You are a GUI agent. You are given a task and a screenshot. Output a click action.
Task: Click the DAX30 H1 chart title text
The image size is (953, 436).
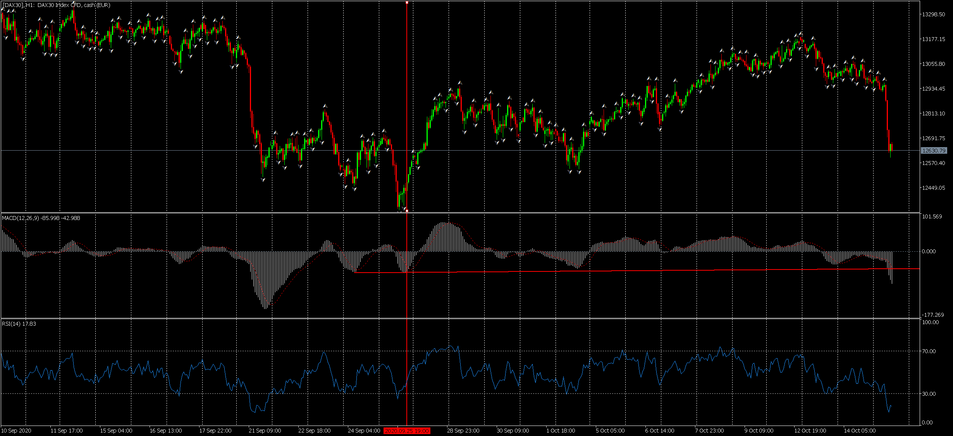click(x=56, y=5)
